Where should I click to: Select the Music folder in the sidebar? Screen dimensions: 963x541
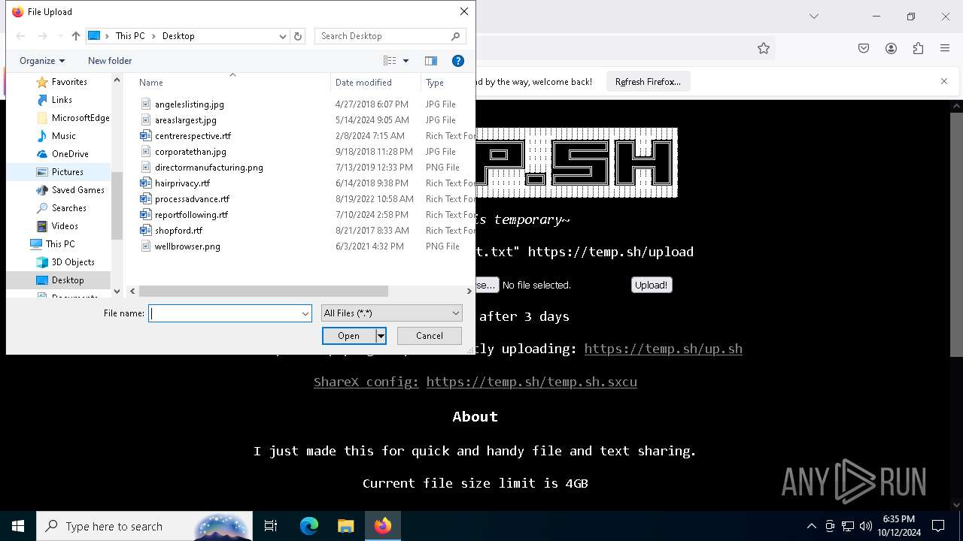63,136
